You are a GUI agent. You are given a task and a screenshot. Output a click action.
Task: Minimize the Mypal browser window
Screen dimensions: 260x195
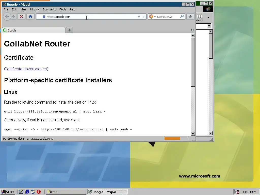[183, 4]
